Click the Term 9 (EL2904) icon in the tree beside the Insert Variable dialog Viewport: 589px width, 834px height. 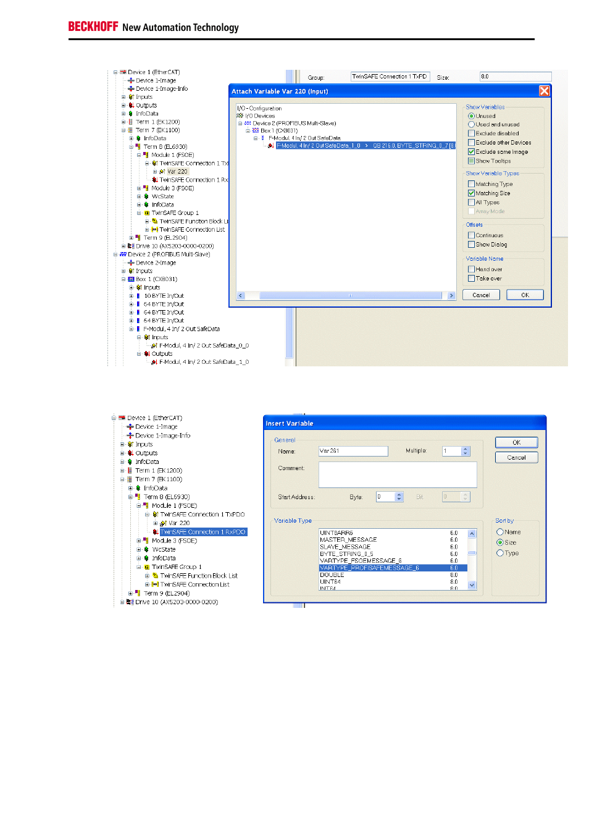pyautogui.click(x=138, y=593)
